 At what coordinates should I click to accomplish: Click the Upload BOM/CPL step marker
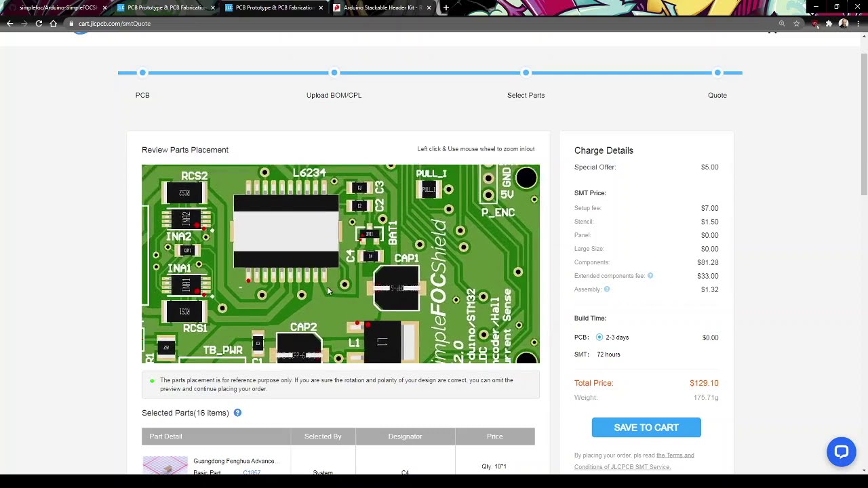coord(334,73)
